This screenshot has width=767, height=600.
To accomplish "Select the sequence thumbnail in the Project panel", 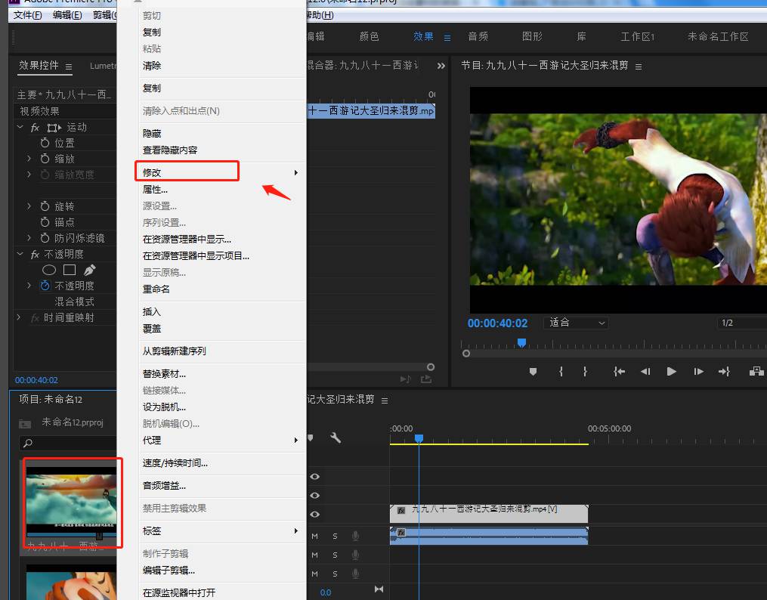I will point(72,503).
